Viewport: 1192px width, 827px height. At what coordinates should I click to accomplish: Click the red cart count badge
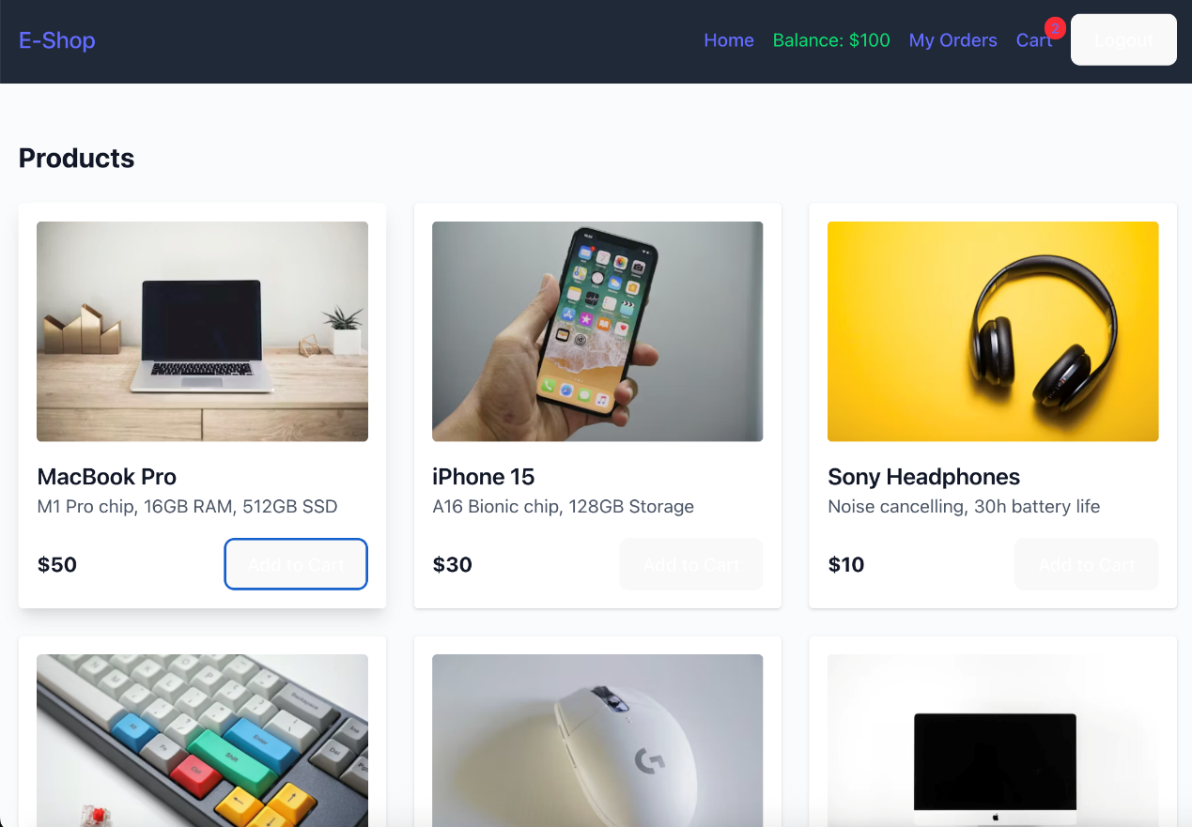(1055, 28)
